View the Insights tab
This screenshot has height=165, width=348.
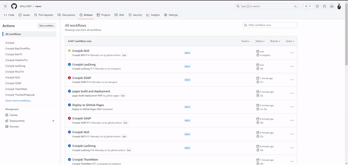[153, 15]
